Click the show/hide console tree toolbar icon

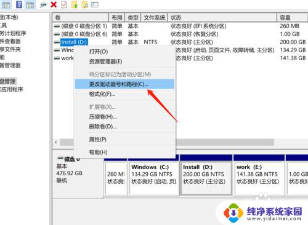click(x=6, y=4)
